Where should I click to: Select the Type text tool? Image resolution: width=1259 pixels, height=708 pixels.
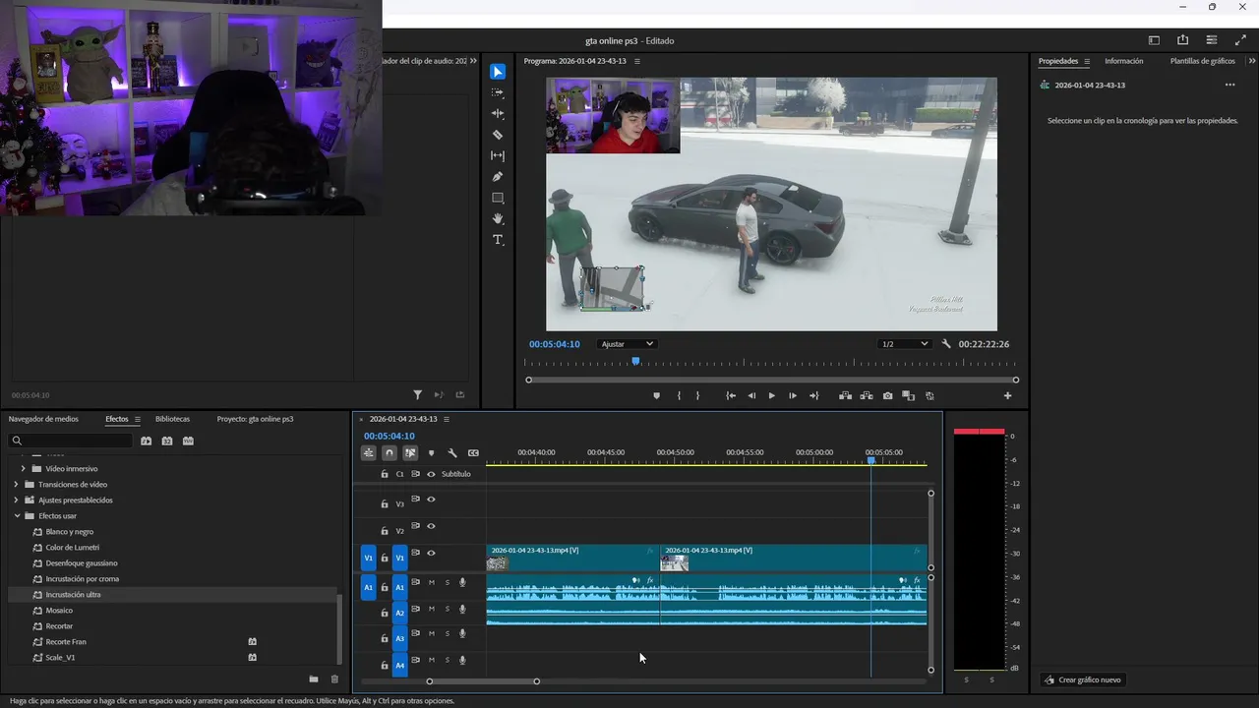point(498,240)
